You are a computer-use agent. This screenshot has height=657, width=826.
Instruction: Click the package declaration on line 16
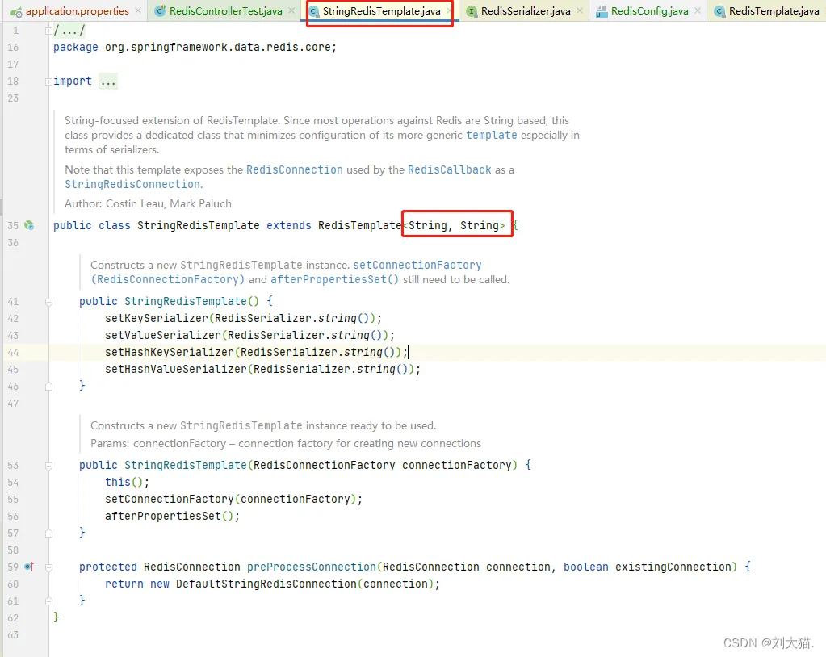click(195, 48)
